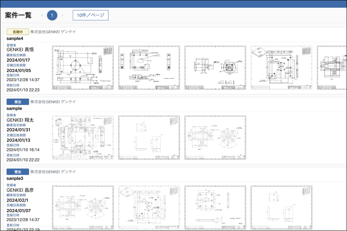Open first drawing thumbnail of sample
The width and height of the screenshot is (347, 231).
(x=83, y=138)
